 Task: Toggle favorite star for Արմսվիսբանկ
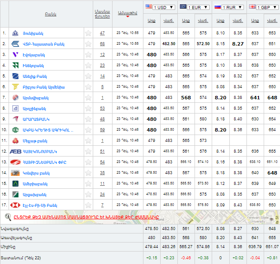pos(88,98)
